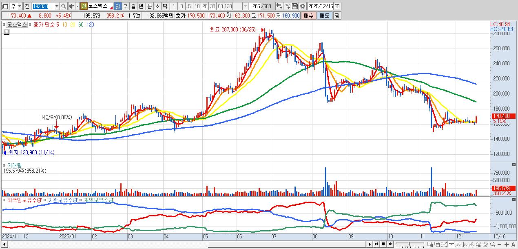Select the 년 yearly period tab
This screenshot has height=249, width=518.
point(140,6)
